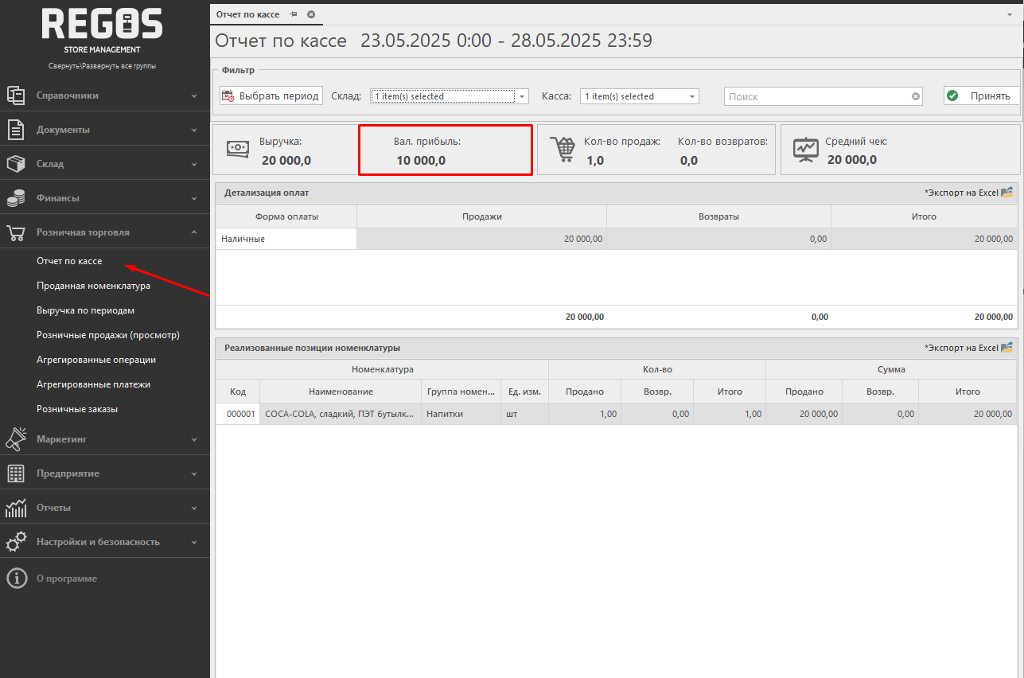Clear the Поиск field with X icon
This screenshot has width=1024, height=678.
pyautogui.click(x=916, y=96)
